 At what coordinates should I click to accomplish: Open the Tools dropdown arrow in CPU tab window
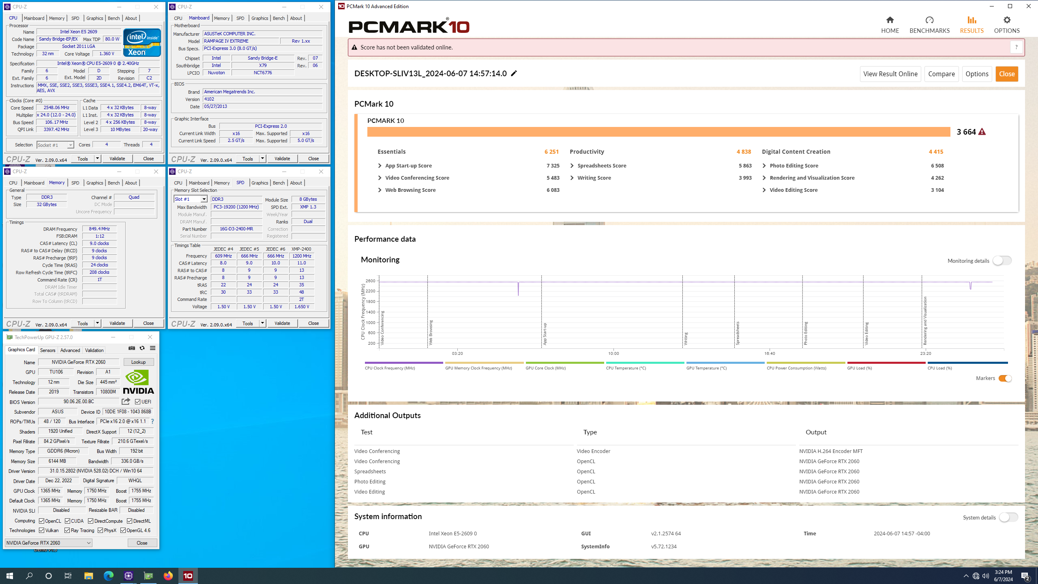(97, 159)
